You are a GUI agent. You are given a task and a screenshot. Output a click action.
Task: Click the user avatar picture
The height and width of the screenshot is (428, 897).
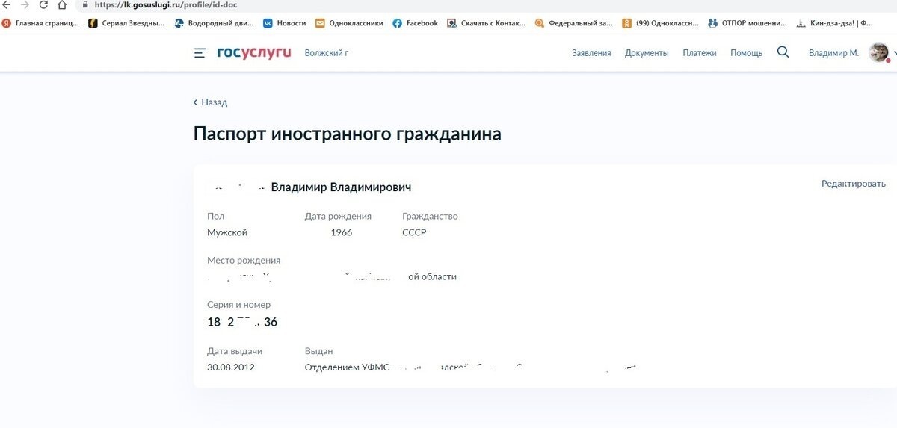(x=878, y=52)
